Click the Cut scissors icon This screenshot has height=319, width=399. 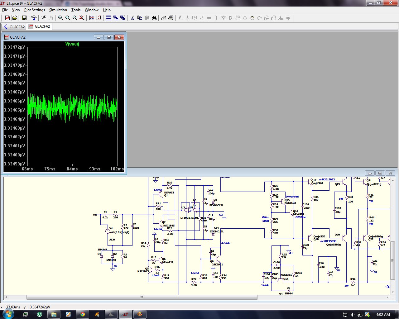coord(132,18)
